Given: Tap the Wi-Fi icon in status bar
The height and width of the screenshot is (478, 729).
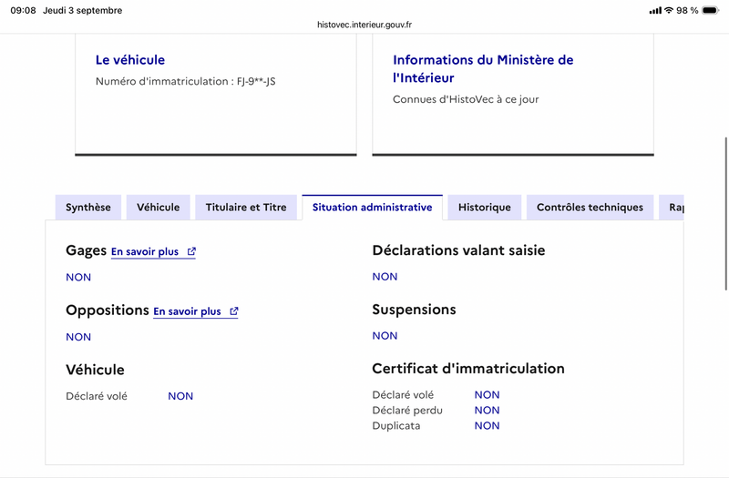Looking at the screenshot, I should [x=669, y=10].
